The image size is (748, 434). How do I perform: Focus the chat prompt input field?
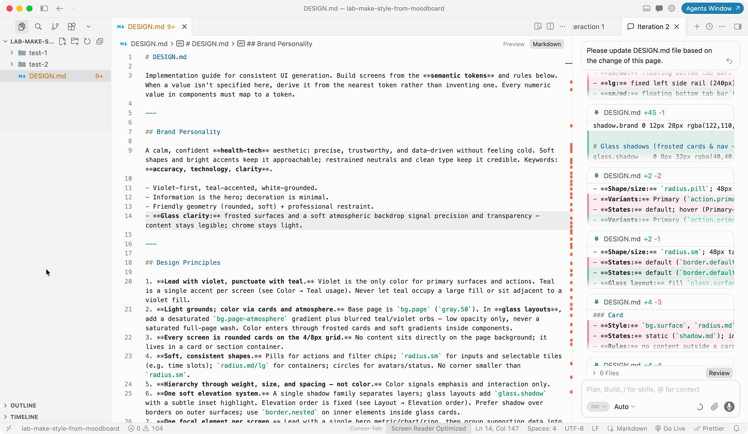coord(660,389)
